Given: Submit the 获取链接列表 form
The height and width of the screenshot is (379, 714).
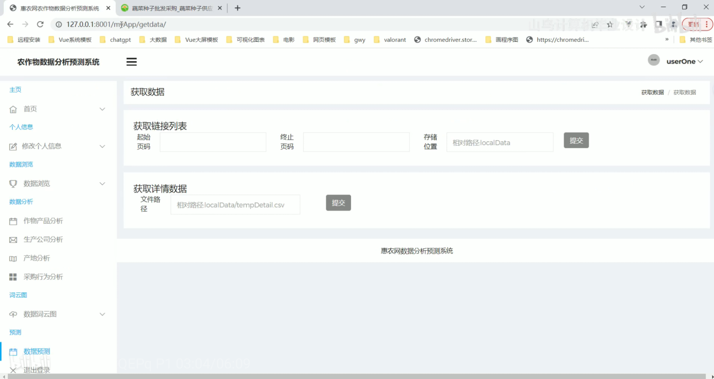Looking at the screenshot, I should [x=576, y=140].
